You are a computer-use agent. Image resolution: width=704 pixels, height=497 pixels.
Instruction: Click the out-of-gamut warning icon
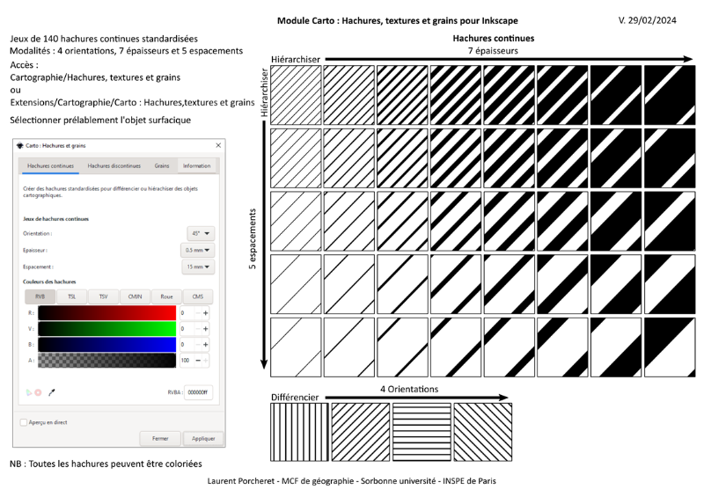coord(38,392)
